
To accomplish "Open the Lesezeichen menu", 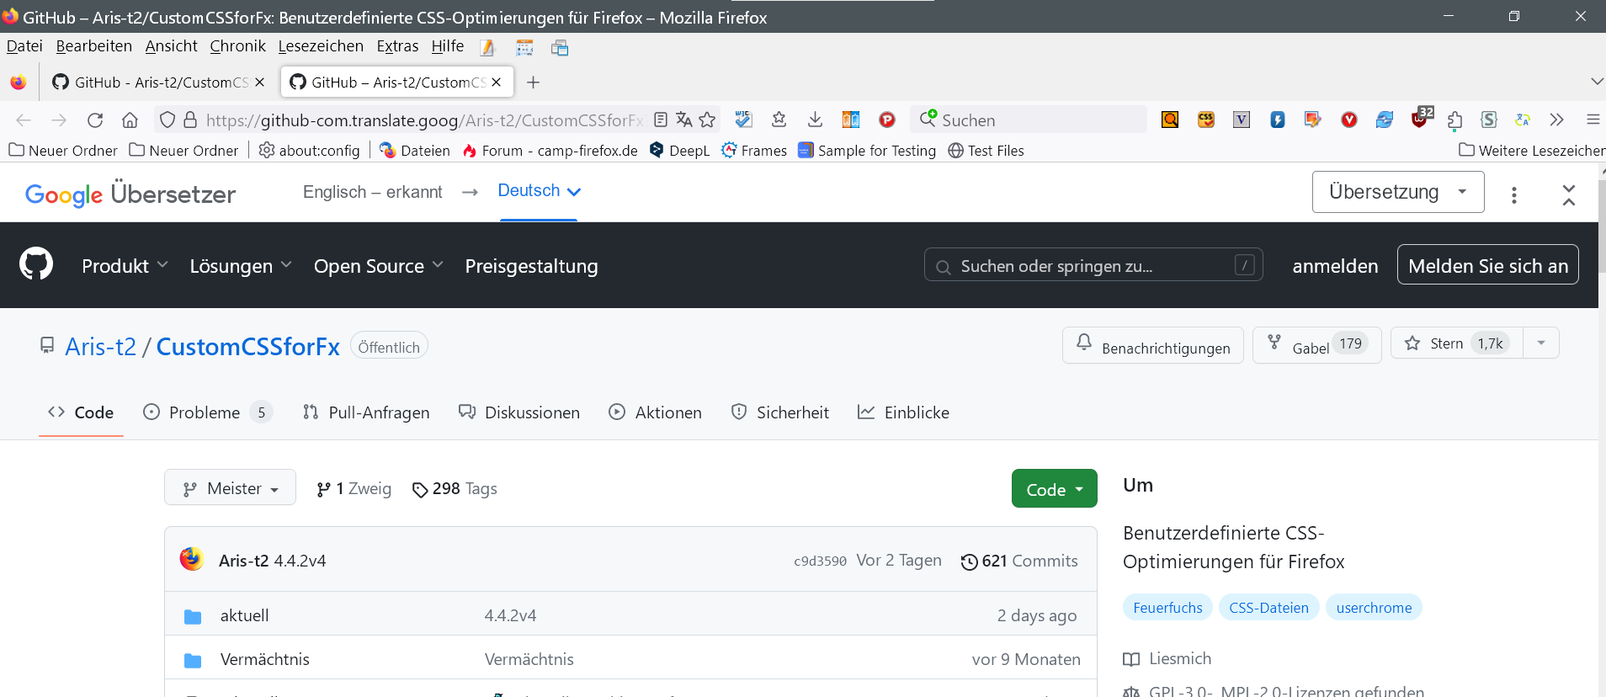I will coord(321,46).
